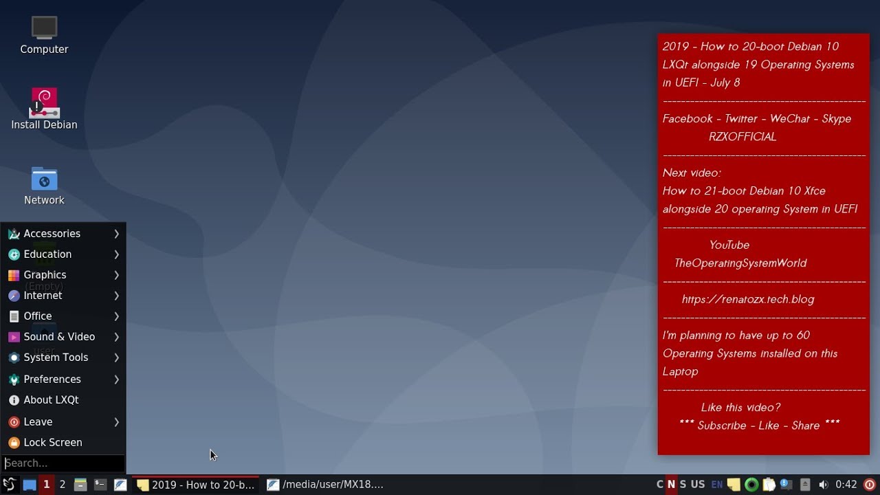Switch to '/media/user/MX18....' taskbar window
This screenshot has width=880, height=495.
(325, 485)
